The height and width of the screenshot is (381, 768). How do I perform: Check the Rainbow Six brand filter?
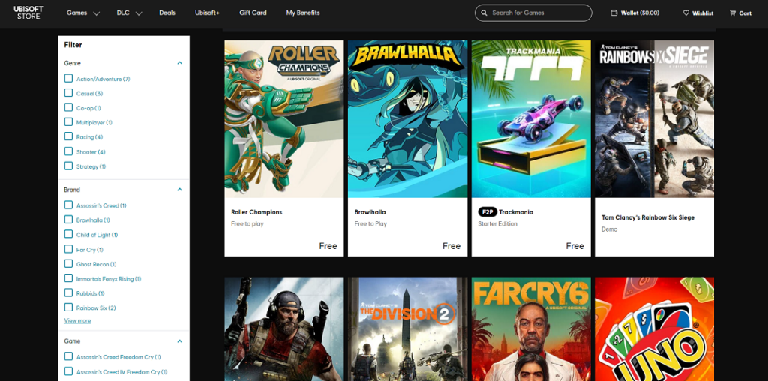[x=68, y=307]
